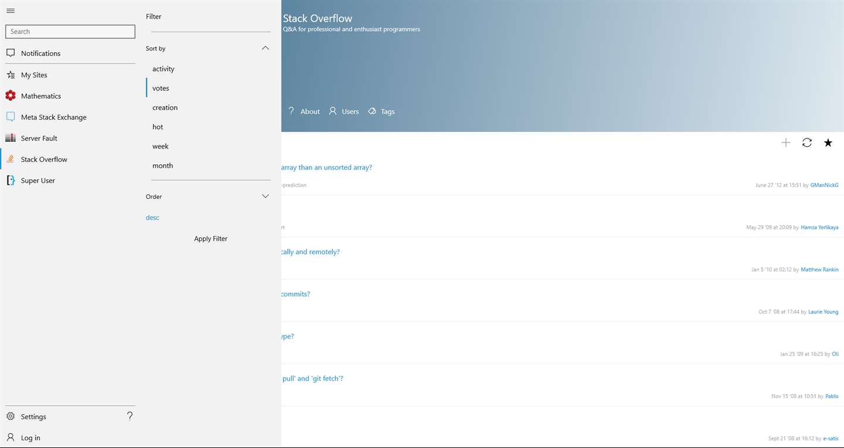Open the Tags tab
This screenshot has width=844, height=448.
387,111
